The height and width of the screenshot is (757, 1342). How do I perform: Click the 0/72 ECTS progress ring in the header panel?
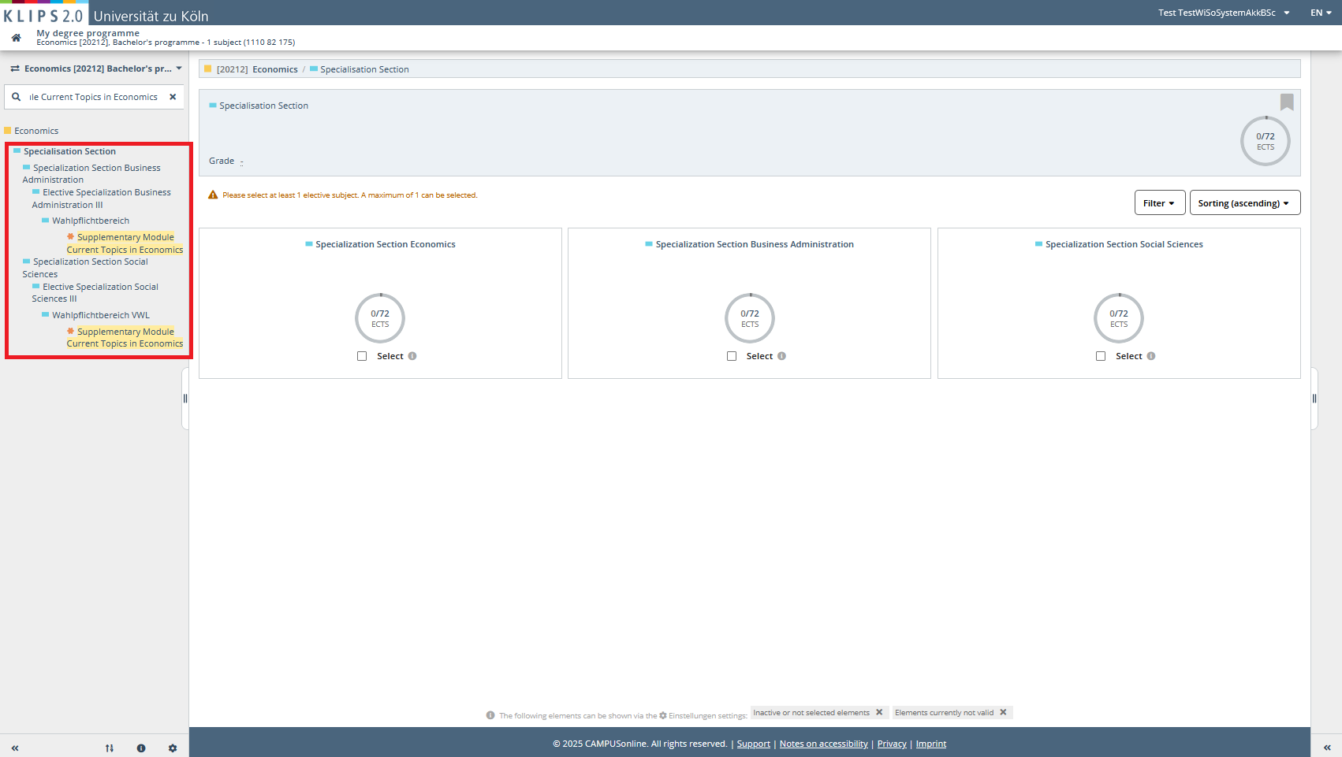1266,141
